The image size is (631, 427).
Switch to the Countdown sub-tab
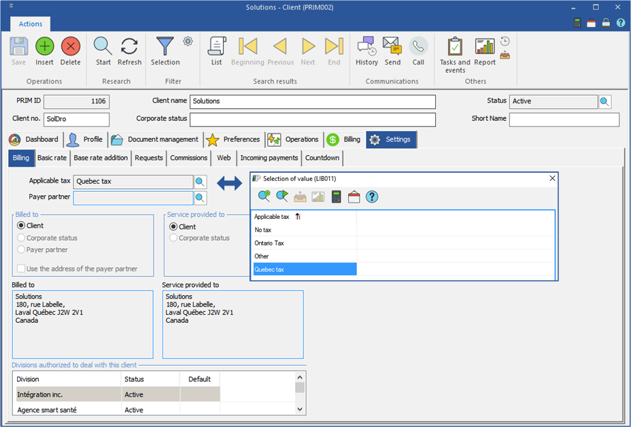click(322, 158)
